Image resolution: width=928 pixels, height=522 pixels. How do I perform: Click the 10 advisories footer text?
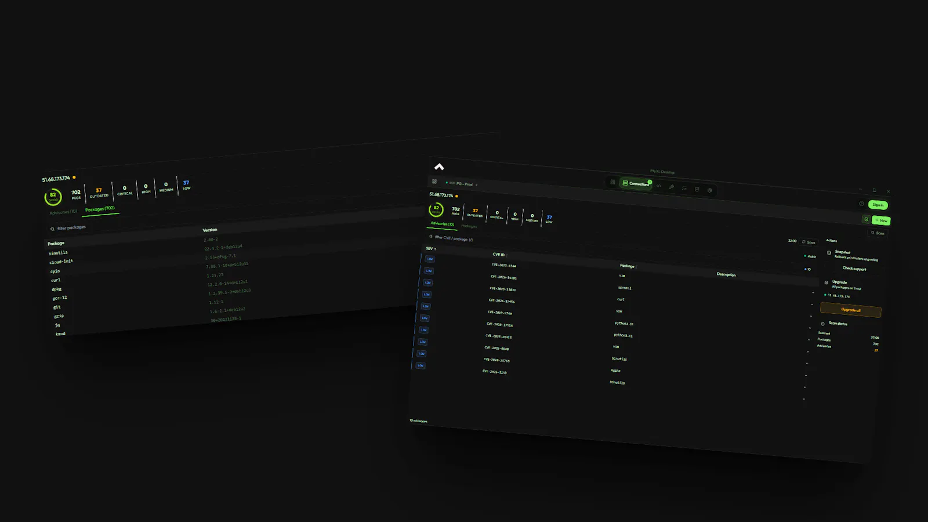[x=419, y=420]
